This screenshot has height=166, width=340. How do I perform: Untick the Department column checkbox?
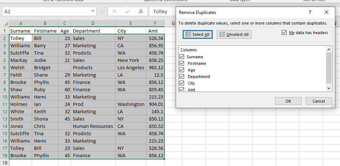pos(182,77)
